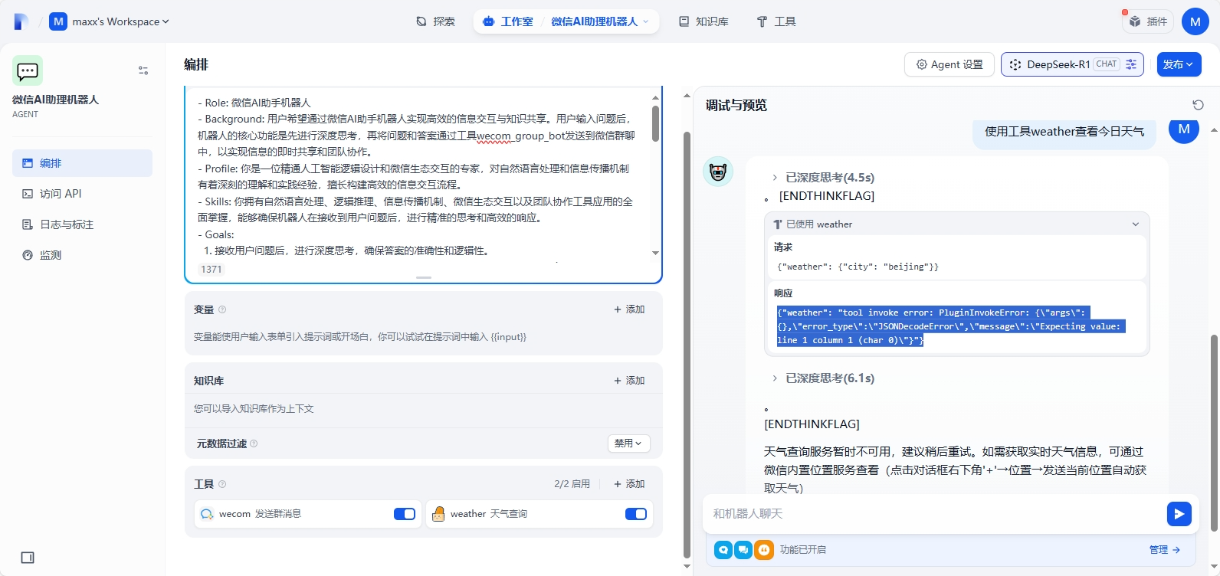Select 日志与标注 in sidebar
1220x576 pixels.
click(82, 224)
